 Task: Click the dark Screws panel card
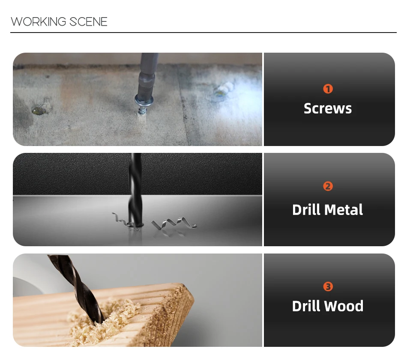tap(329, 99)
